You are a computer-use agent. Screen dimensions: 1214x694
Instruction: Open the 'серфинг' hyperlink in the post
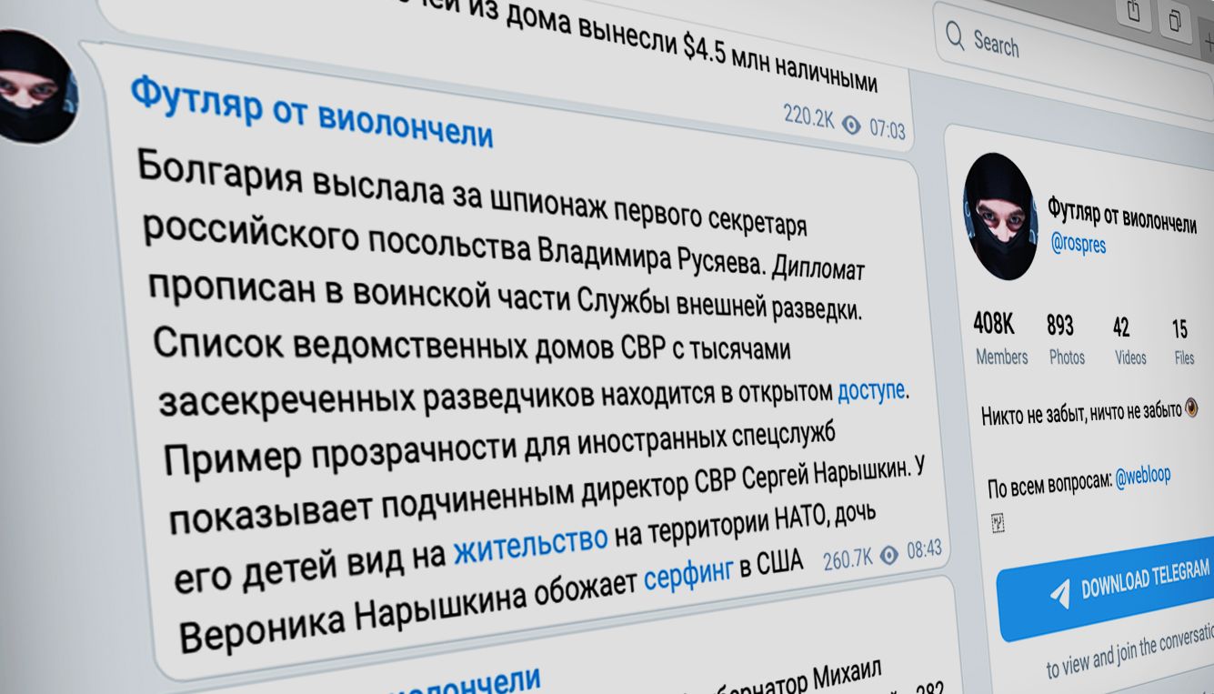[688, 576]
